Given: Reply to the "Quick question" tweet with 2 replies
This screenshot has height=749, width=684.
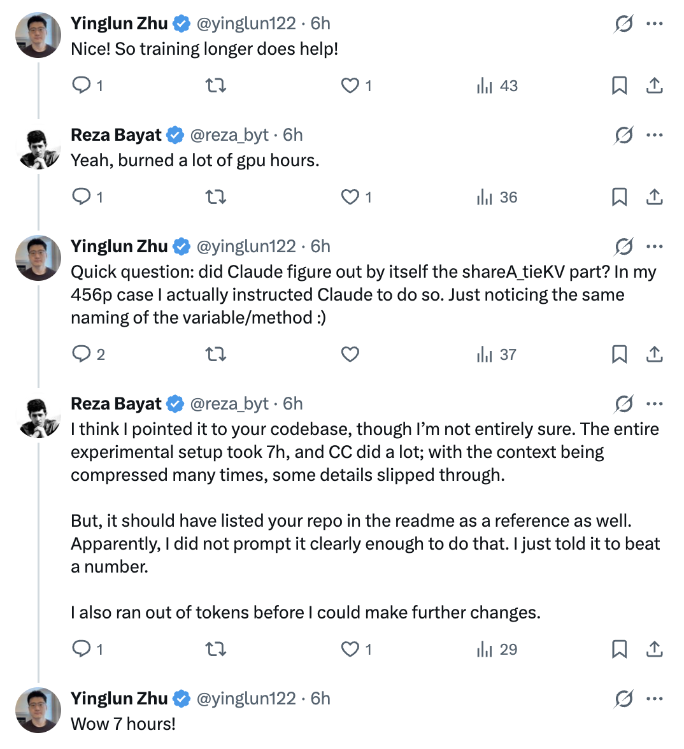Looking at the screenshot, I should [x=82, y=354].
